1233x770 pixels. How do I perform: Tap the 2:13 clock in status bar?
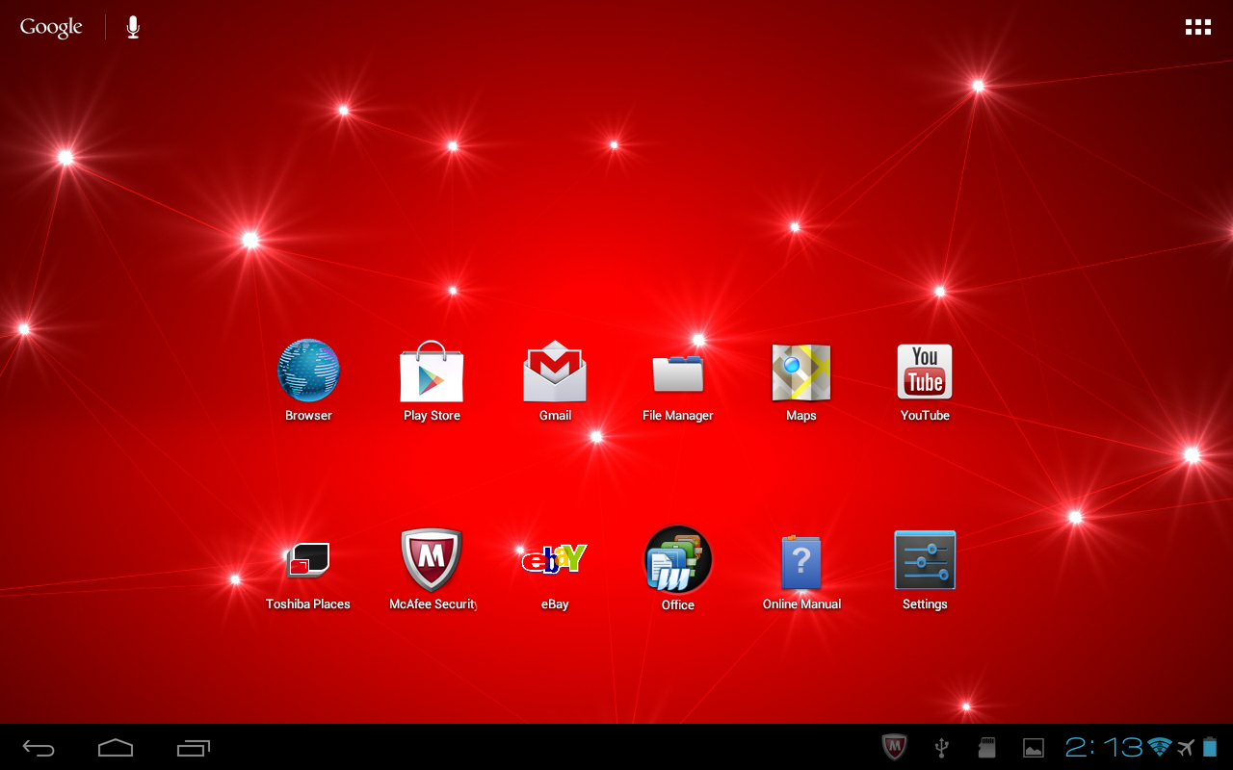(x=1104, y=747)
